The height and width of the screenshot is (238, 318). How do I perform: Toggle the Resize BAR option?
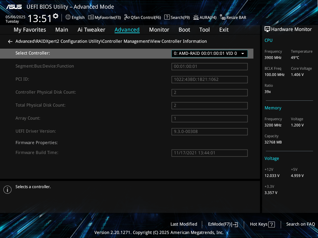pos(233,17)
